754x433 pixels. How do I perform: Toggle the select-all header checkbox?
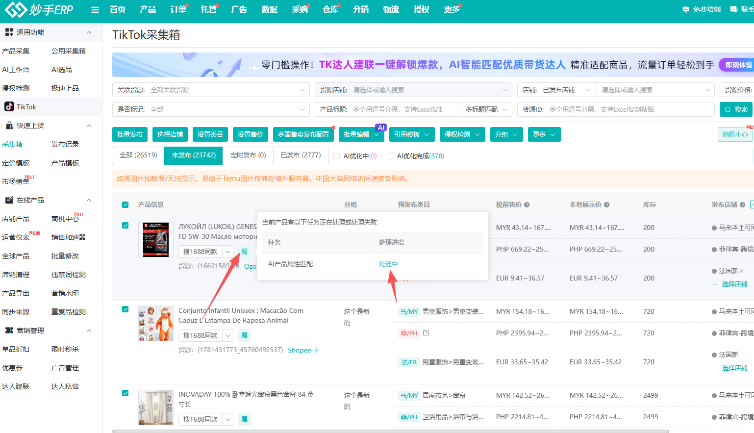click(x=125, y=205)
